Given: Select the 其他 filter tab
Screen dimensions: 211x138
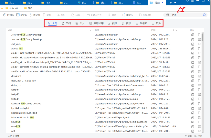Looking at the screenshot, I should point(156,23).
